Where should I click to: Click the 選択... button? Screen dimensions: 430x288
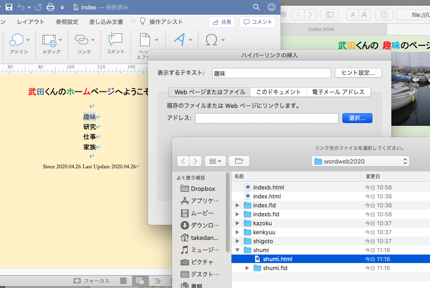(x=357, y=118)
